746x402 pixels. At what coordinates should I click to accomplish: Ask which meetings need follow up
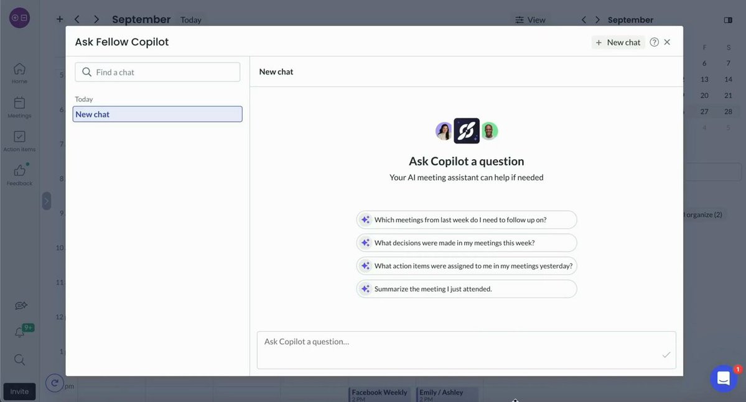[466, 219]
